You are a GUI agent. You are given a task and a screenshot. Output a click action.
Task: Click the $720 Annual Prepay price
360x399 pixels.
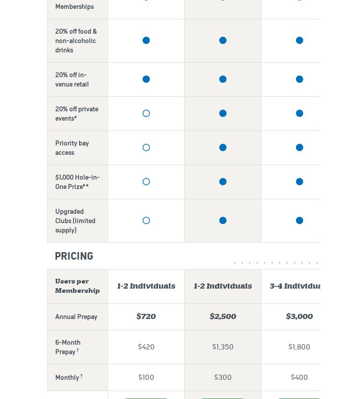[x=146, y=317]
